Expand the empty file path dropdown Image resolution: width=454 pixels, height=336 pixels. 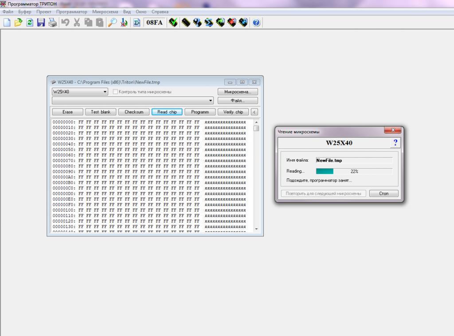click(211, 101)
